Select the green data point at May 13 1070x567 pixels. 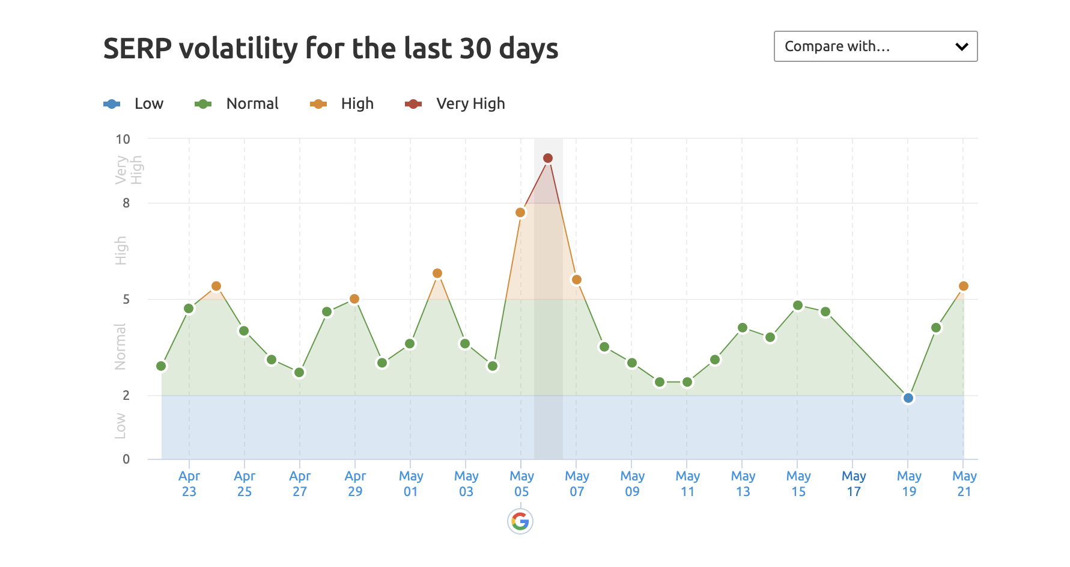click(743, 328)
